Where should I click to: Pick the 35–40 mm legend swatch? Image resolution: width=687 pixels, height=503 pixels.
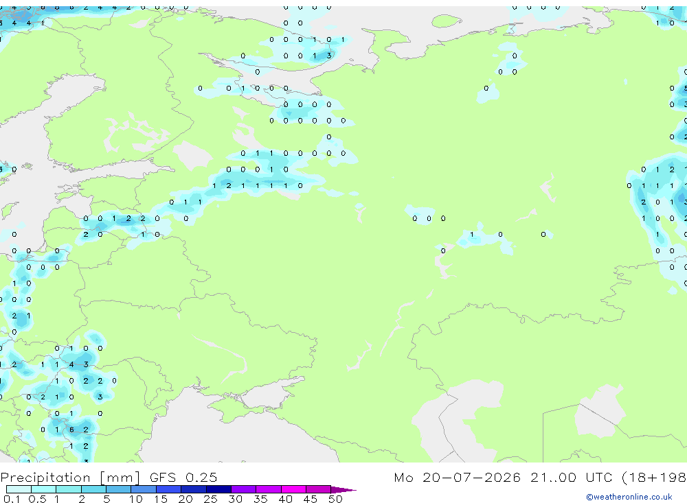click(x=269, y=489)
